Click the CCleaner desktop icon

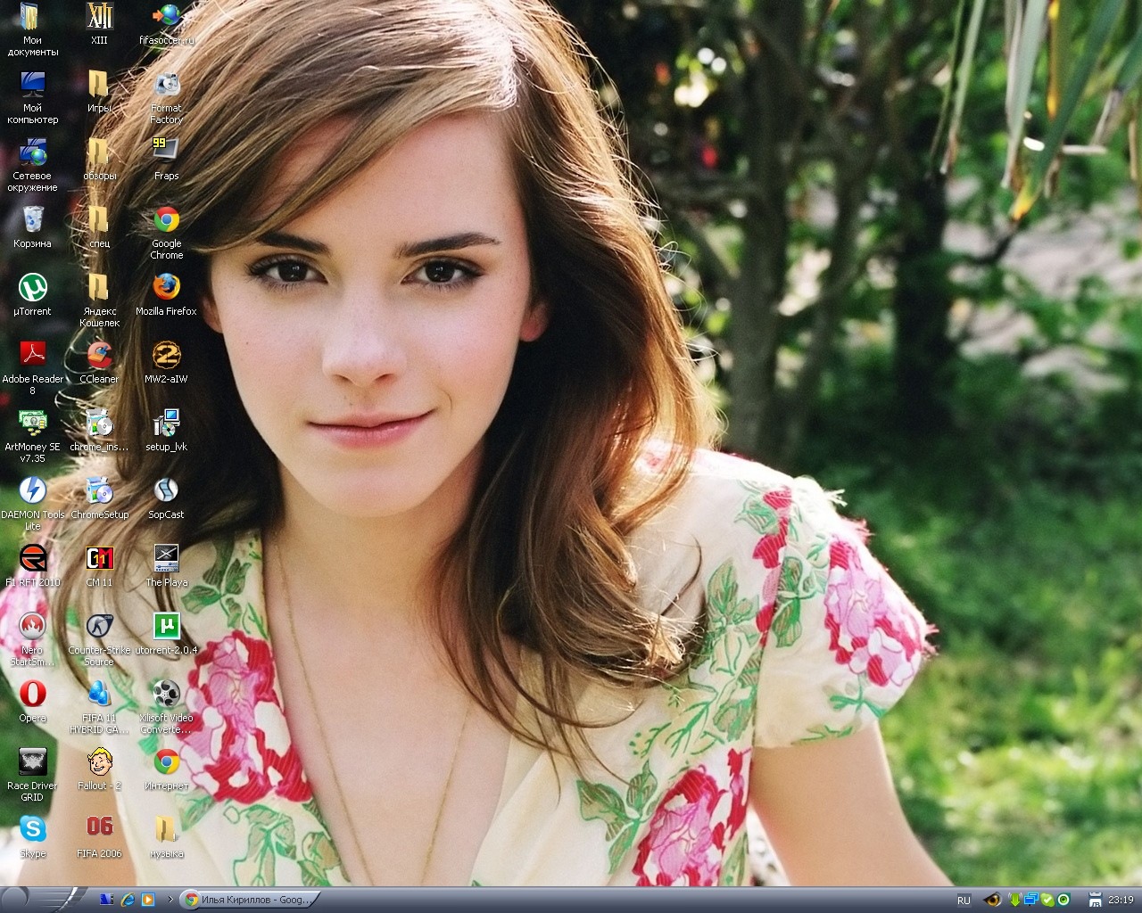(x=99, y=355)
